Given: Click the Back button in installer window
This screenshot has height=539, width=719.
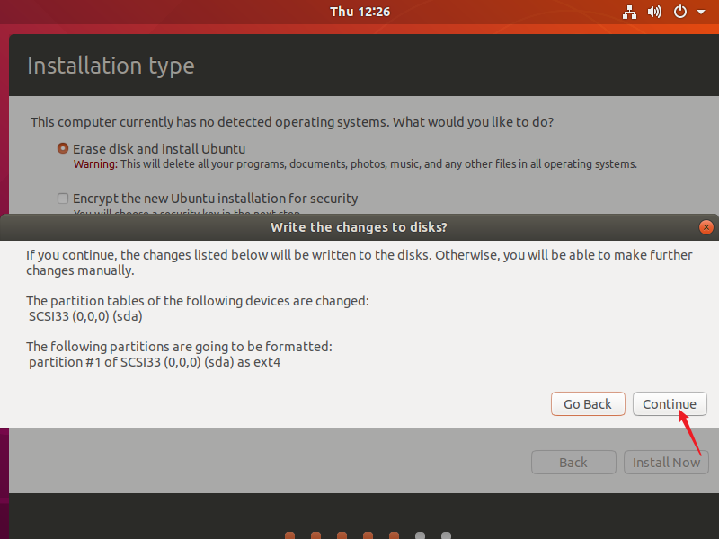Looking at the screenshot, I should [573, 462].
